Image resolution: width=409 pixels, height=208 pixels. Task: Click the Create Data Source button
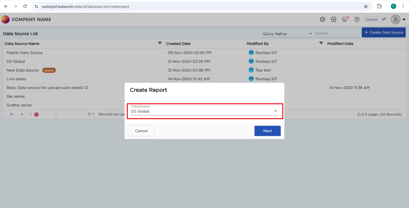tap(383, 32)
